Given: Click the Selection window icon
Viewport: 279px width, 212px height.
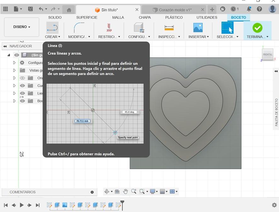Looking at the screenshot, I should (x=227, y=28).
